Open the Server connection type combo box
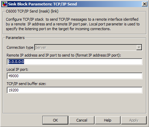Screen dimensions: 149x127 (x=88, y=47)
